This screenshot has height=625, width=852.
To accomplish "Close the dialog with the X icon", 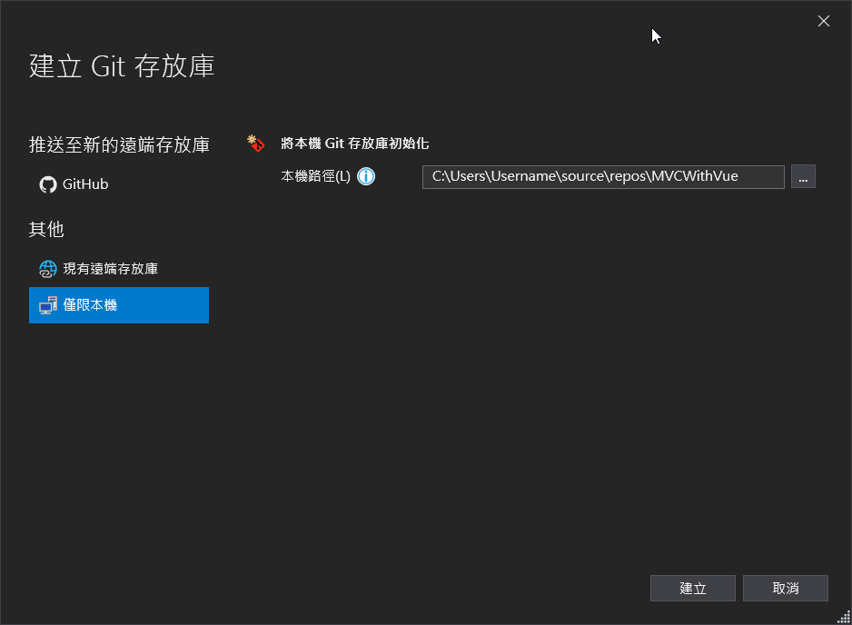I will click(x=824, y=21).
